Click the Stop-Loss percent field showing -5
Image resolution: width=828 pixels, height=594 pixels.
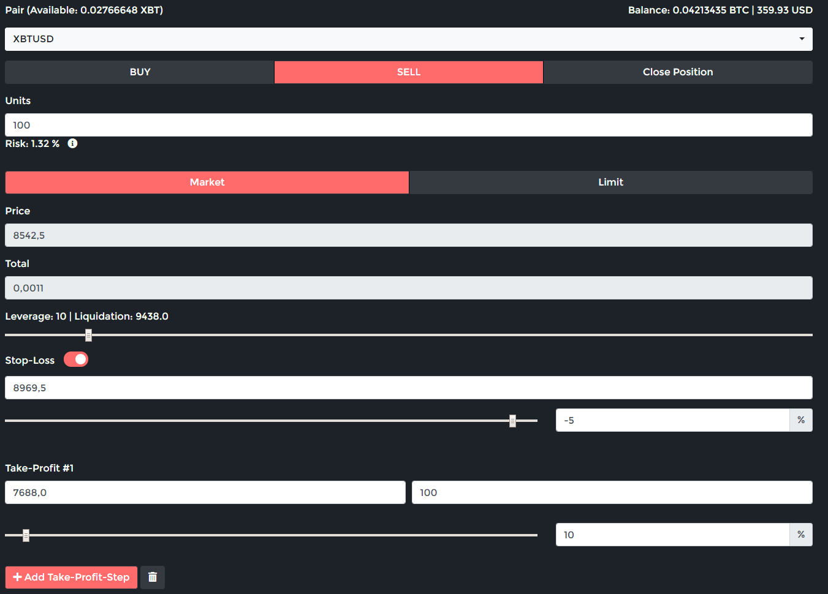tap(672, 420)
